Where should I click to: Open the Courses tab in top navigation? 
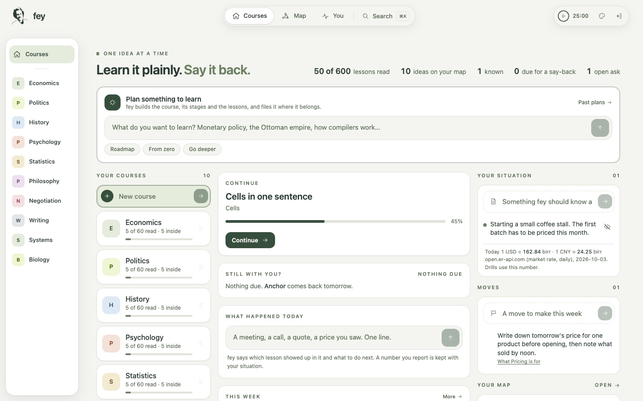[x=250, y=16]
